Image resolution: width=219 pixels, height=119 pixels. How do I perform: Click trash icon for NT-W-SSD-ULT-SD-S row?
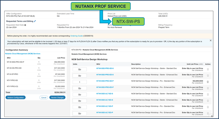tap(208, 95)
